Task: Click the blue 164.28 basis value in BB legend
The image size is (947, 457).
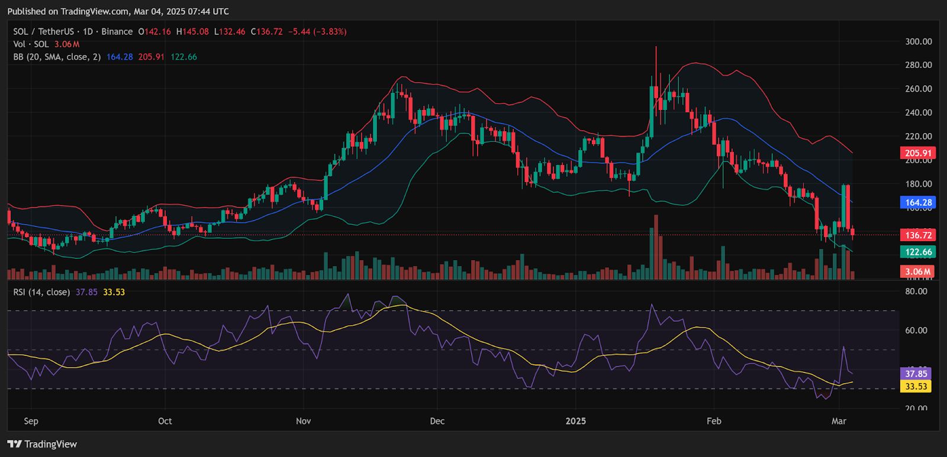Action: point(120,57)
